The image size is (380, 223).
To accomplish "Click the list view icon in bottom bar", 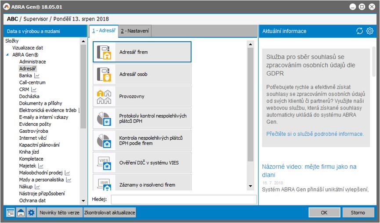I will point(11,212).
